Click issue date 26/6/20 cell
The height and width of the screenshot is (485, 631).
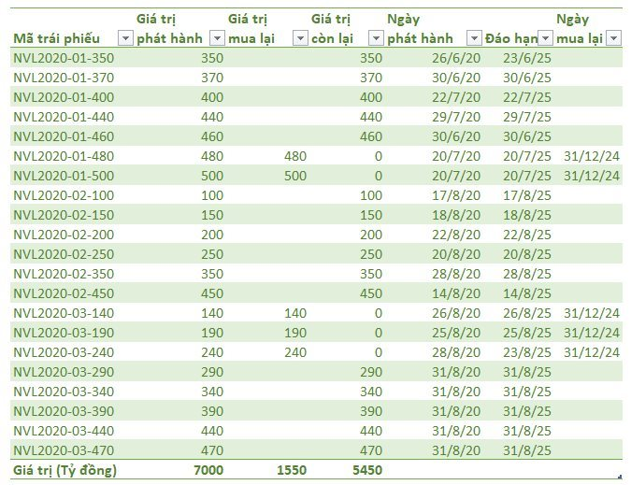[x=457, y=57]
